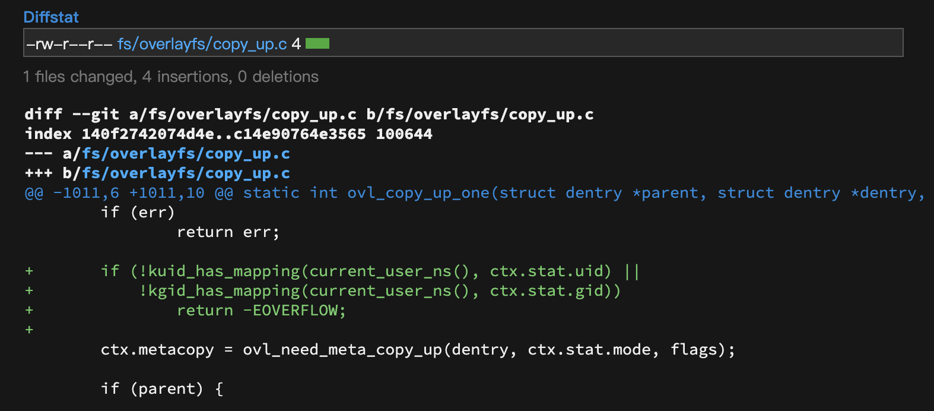Image resolution: width=934 pixels, height=411 pixels.
Task: Open fs/overlayfs/copy_up.c in the diffstat table
Action: pyautogui.click(x=202, y=43)
